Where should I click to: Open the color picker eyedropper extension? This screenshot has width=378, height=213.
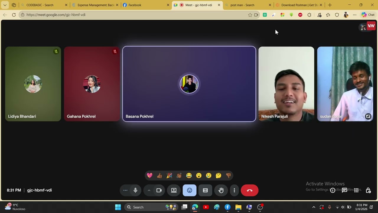point(274,15)
